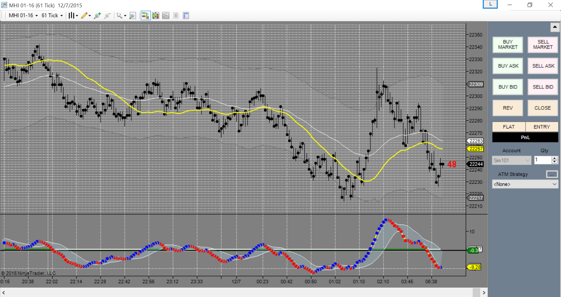Open the 61 Tick interval dropdown
The image size is (561, 297).
52,15
